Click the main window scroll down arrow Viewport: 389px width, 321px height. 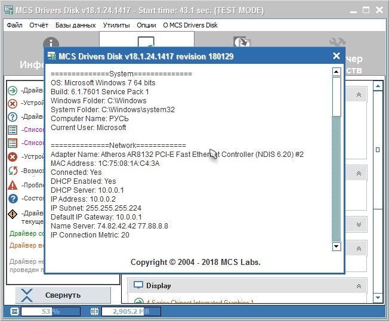tap(378, 298)
